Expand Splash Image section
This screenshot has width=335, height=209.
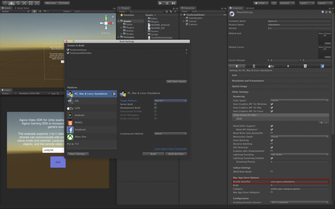(x=280, y=86)
